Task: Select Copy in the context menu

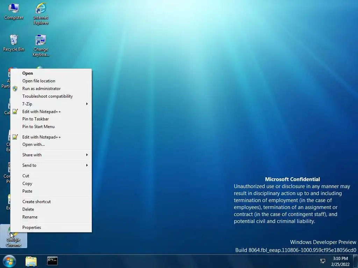Action: pos(51,184)
